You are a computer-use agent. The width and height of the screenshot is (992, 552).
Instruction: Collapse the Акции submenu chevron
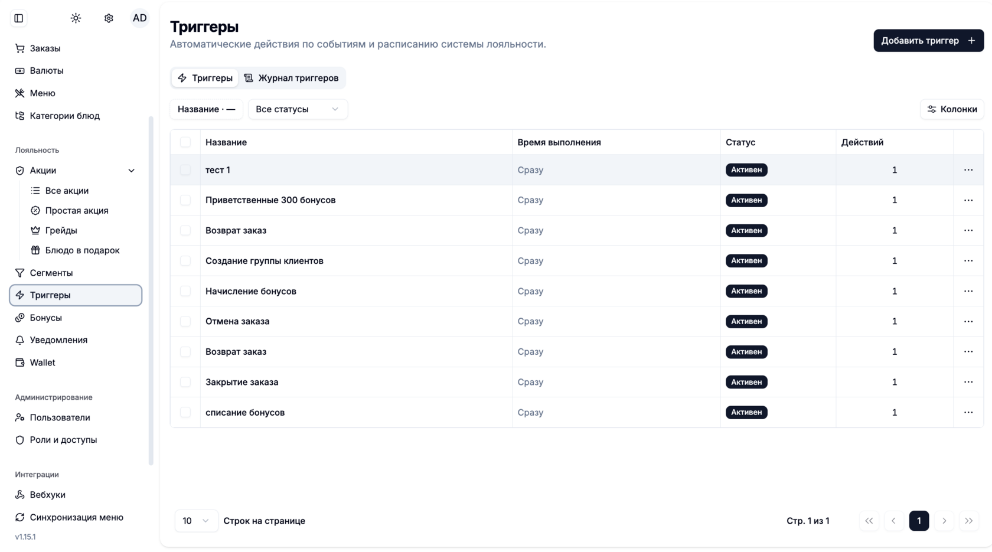coord(131,171)
